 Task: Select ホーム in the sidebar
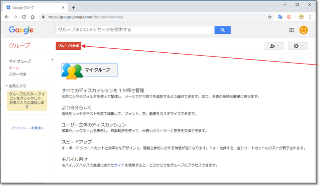click(14, 68)
